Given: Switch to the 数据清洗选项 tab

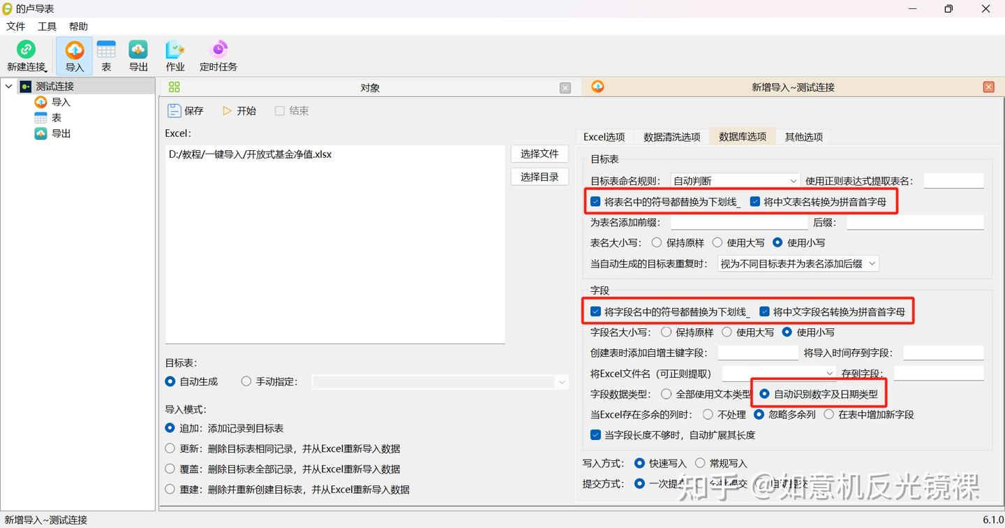Looking at the screenshot, I should (x=671, y=137).
